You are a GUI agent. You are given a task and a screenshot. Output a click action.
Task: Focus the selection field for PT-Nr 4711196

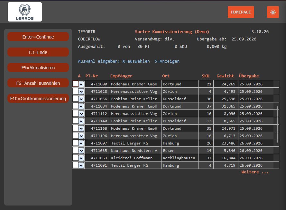coord(76,136)
